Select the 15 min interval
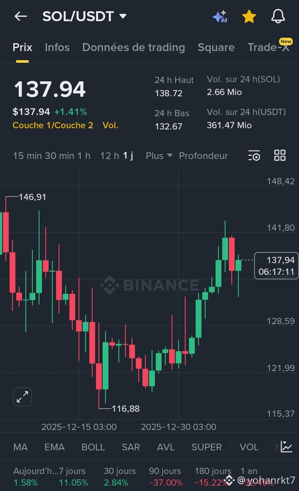 click(x=27, y=156)
